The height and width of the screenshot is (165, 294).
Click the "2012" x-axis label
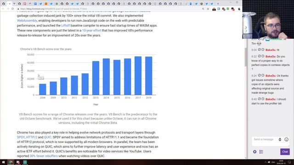pos(85,98)
